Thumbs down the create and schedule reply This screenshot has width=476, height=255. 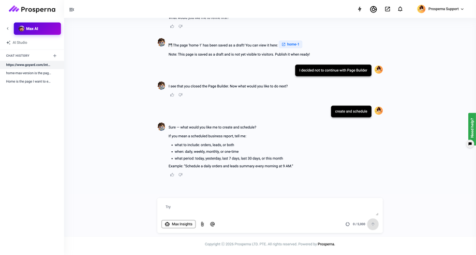[x=181, y=175]
